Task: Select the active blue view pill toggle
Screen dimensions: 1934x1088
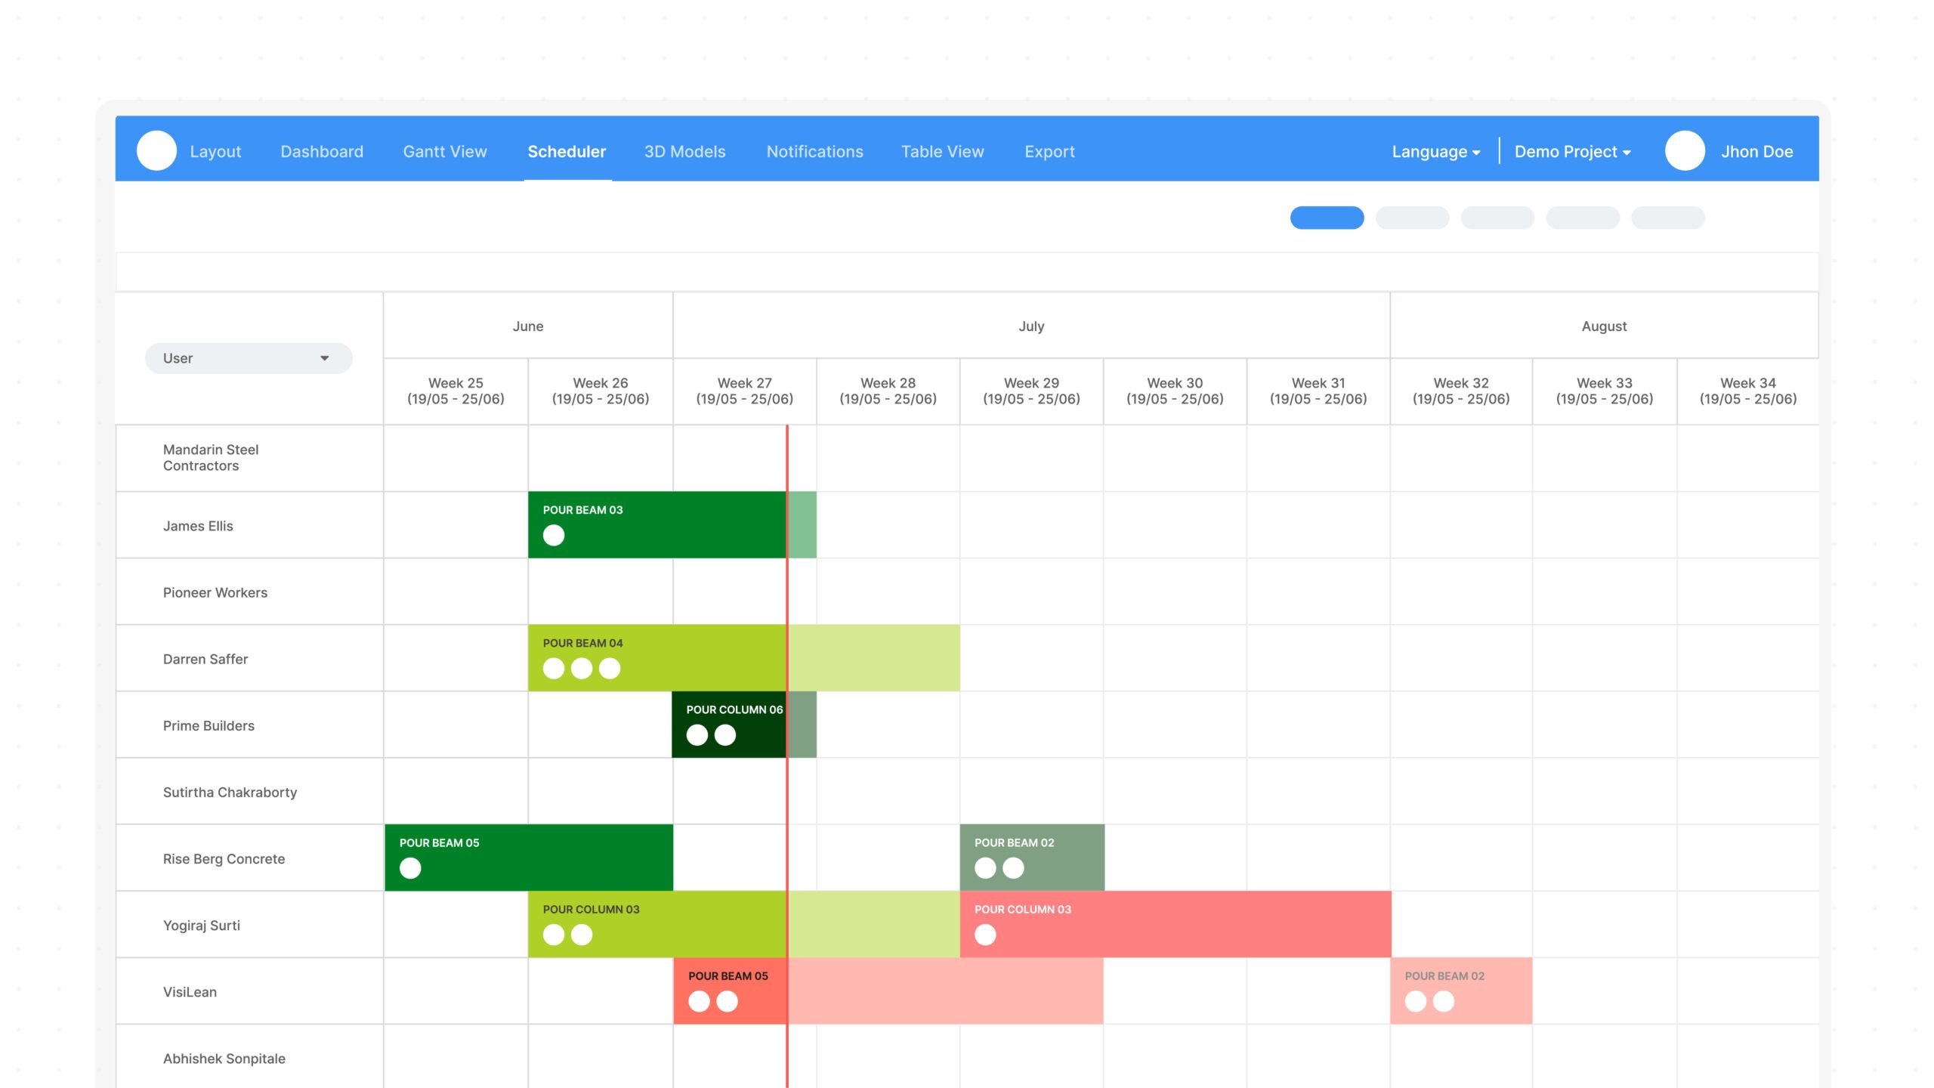Action: coord(1326,218)
